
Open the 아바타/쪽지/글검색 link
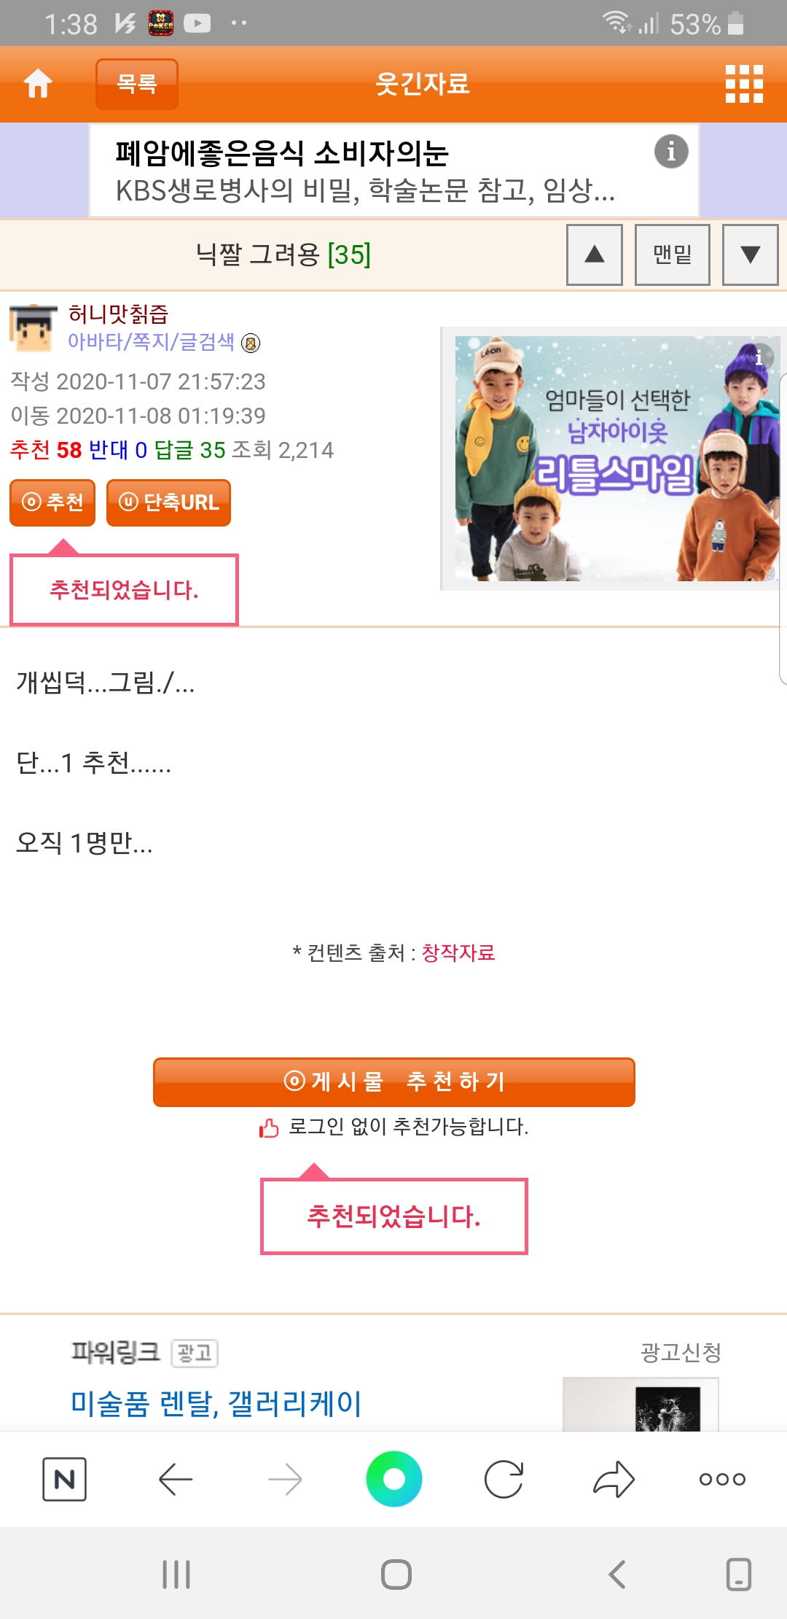coord(152,341)
